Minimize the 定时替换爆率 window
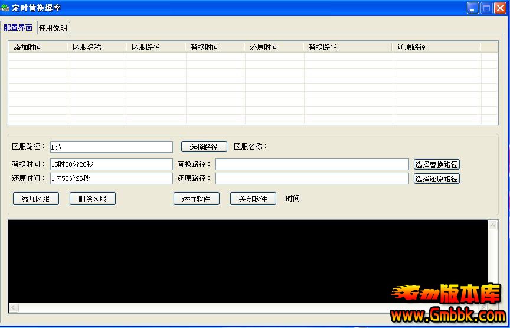This screenshot has height=328, width=510. [473, 8]
